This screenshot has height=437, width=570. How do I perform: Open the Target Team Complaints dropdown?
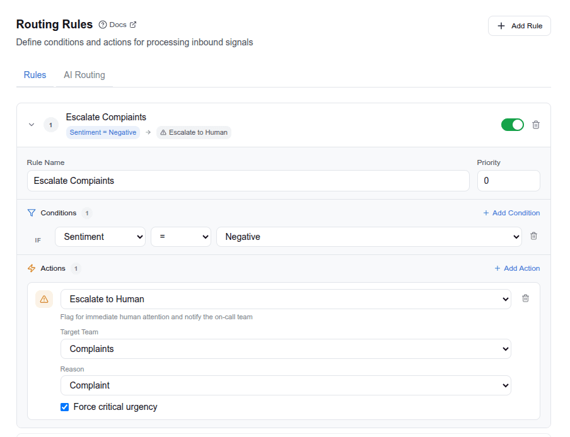coord(285,349)
